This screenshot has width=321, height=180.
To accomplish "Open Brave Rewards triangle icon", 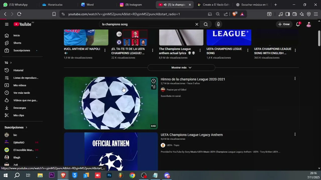I will (242, 14).
